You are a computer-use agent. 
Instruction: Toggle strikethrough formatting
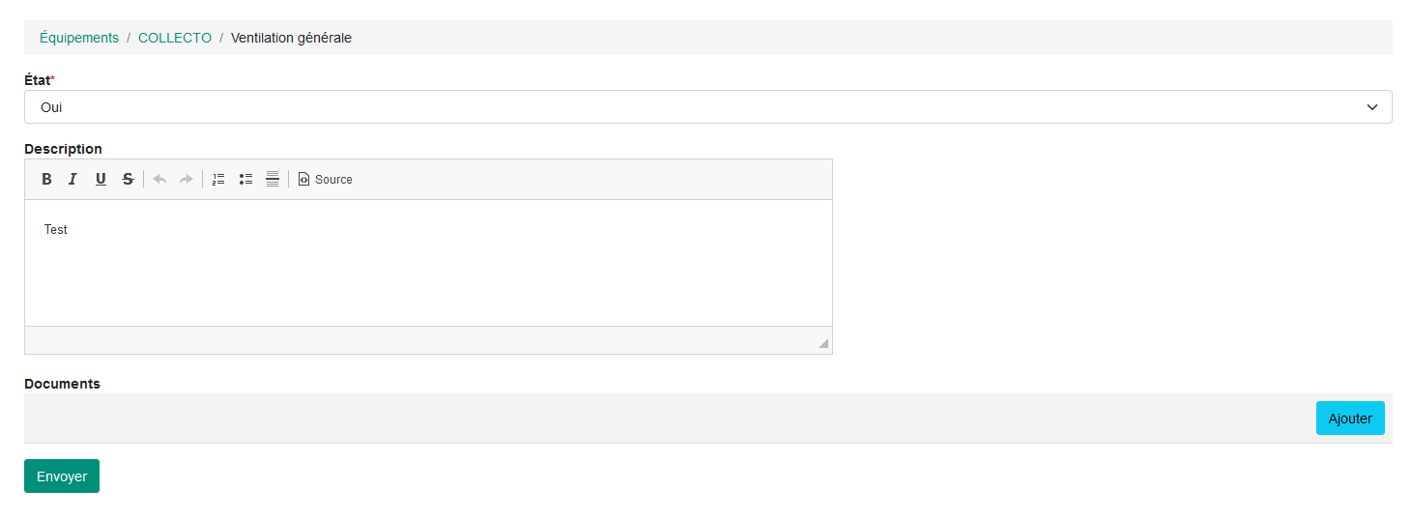128,179
